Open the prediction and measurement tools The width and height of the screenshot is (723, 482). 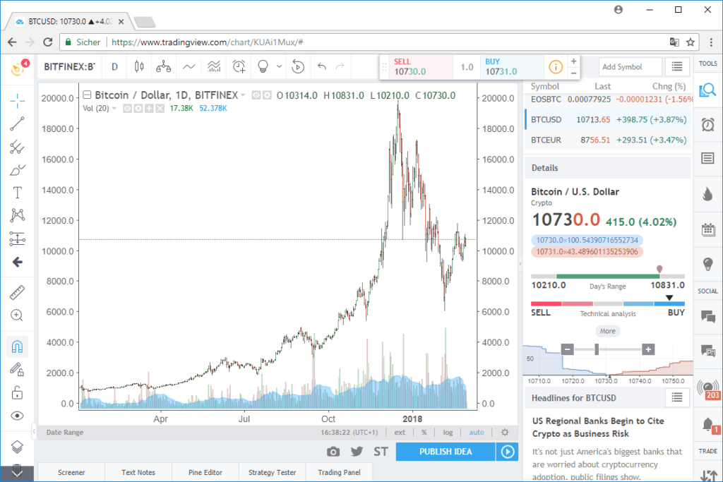[17, 239]
